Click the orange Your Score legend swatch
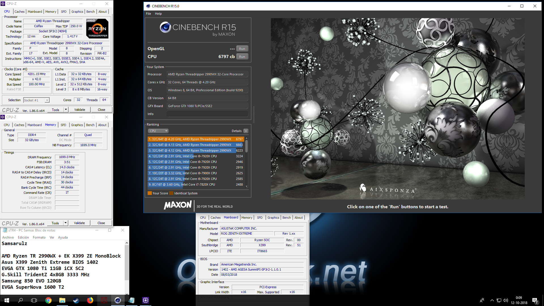 pyautogui.click(x=150, y=193)
